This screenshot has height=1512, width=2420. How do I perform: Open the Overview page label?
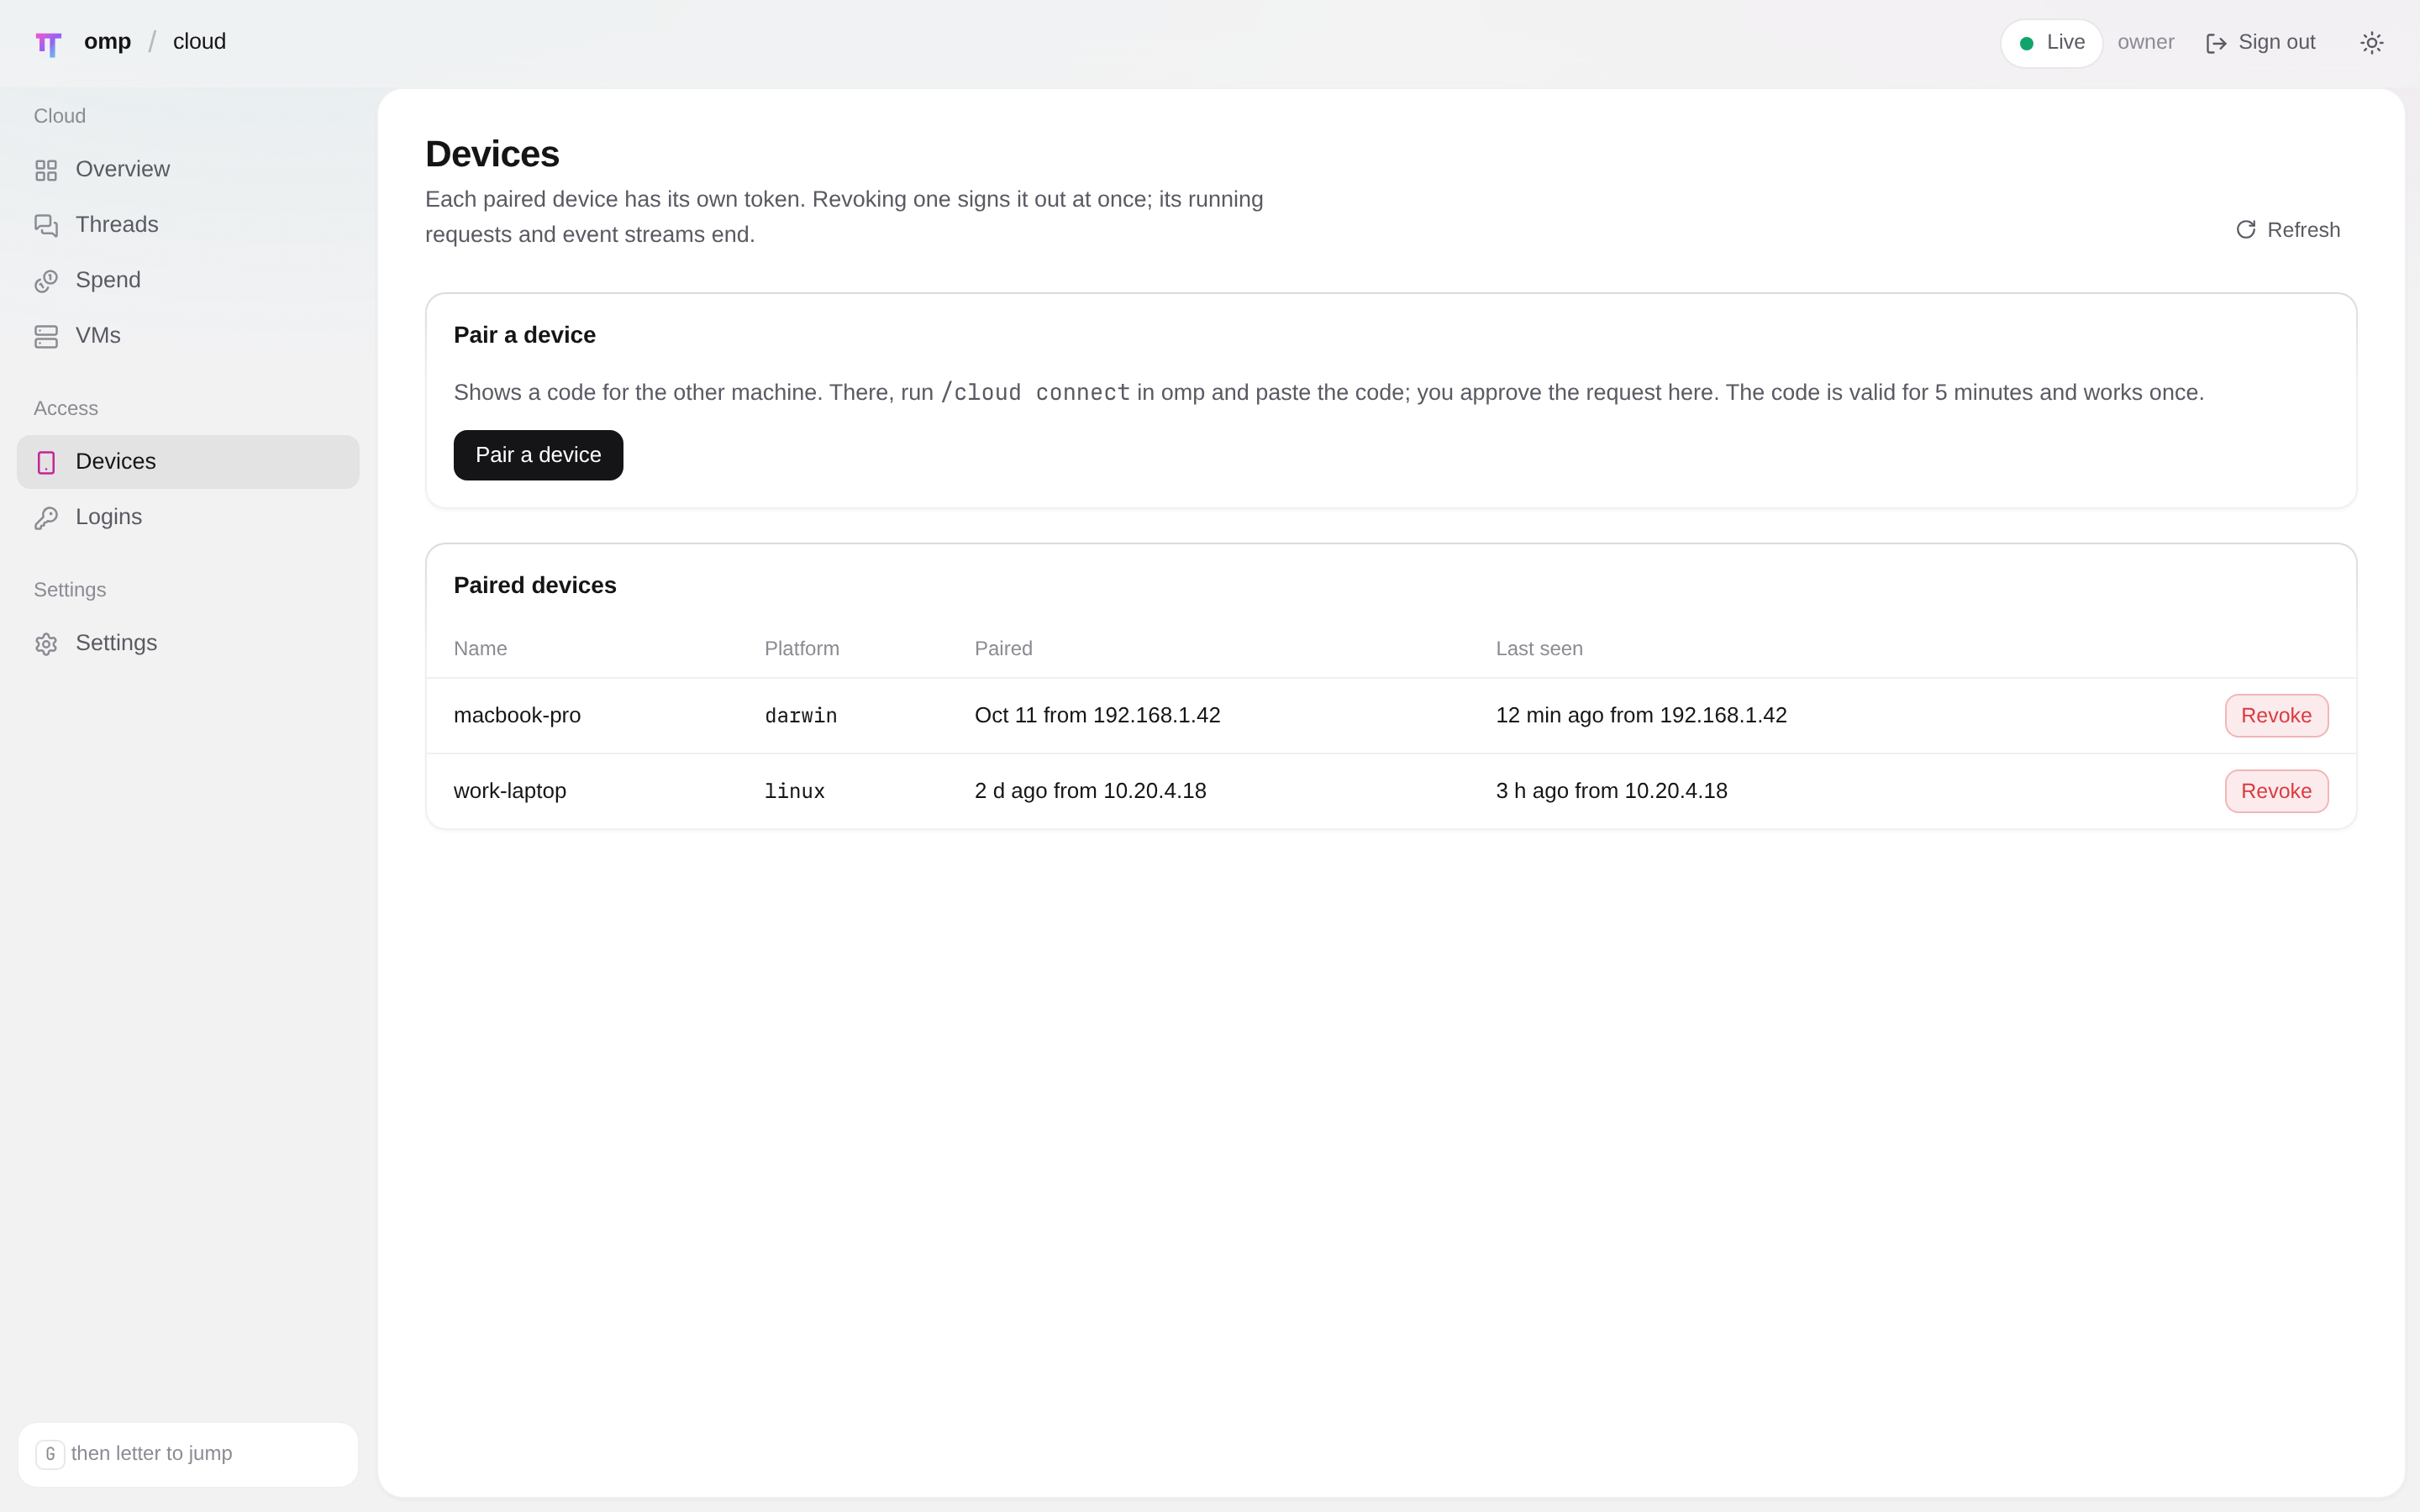coord(123,169)
